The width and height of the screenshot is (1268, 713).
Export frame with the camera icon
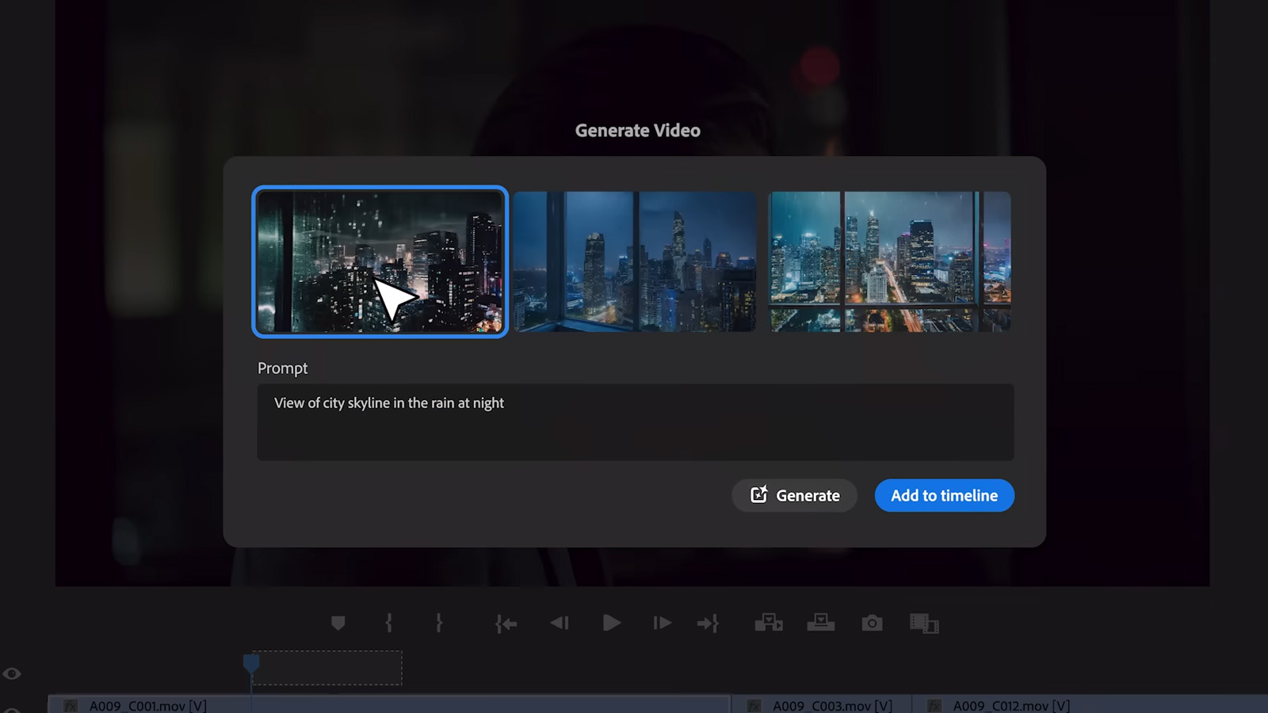(872, 623)
